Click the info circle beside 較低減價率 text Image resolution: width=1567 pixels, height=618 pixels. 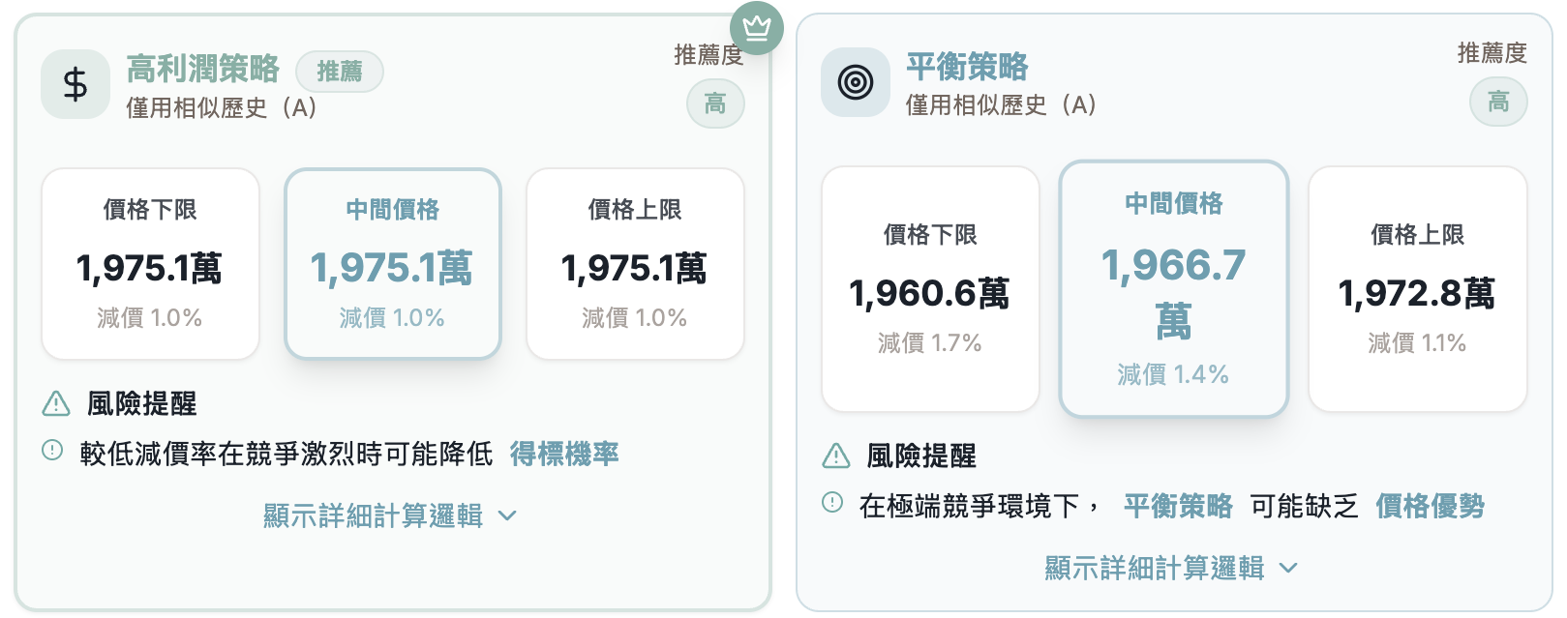[52, 450]
